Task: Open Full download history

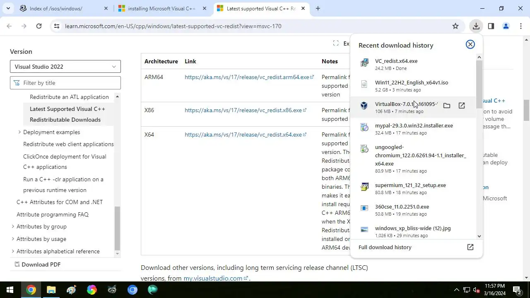Action: 385,247
